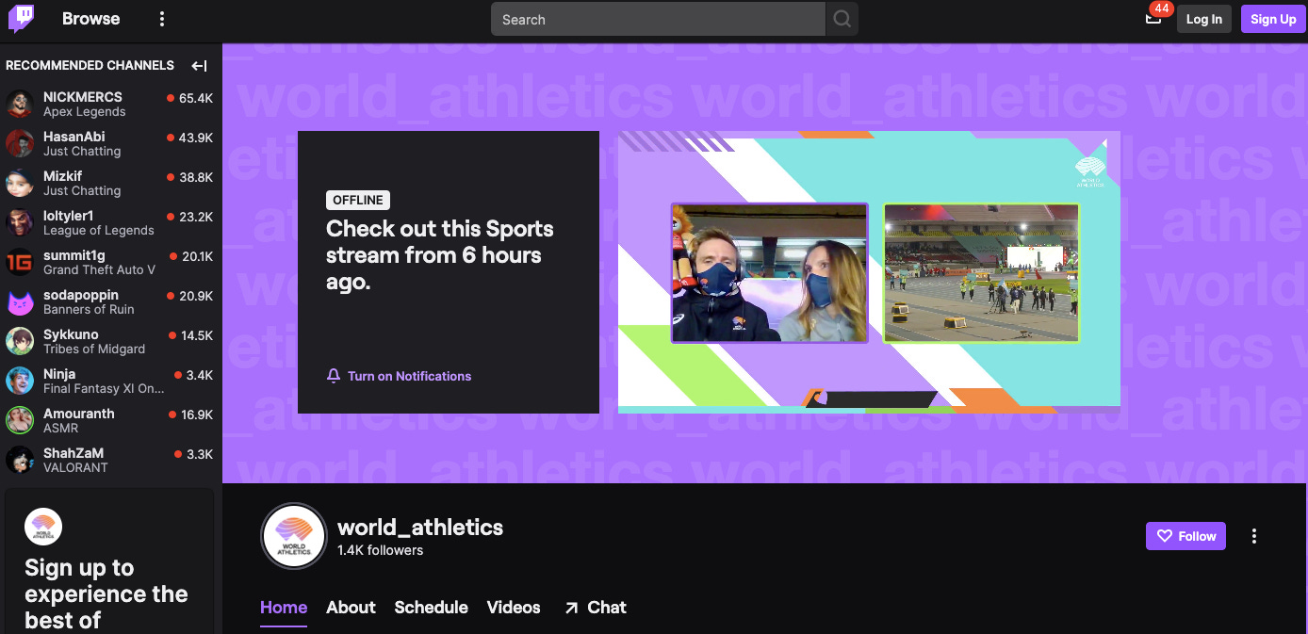Open NICKMERCS Apex Legends channel row
Screen dimensions: 1308x634
pos(111,104)
